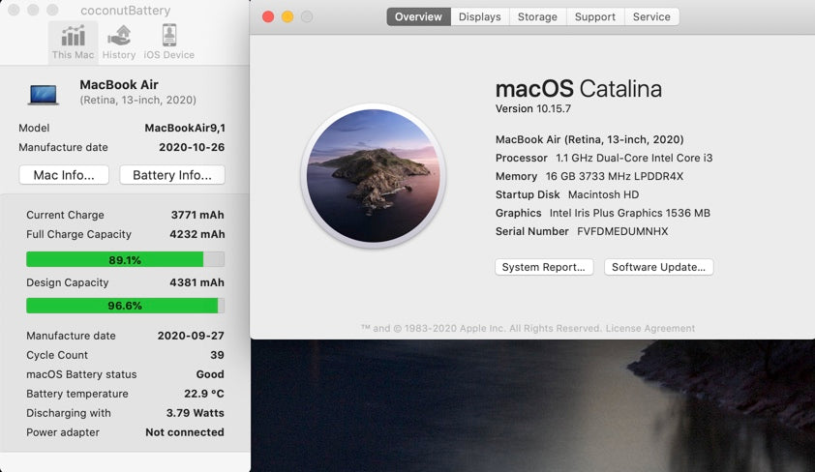
Task: Click the Cycle Count value 39
Action: tap(217, 355)
